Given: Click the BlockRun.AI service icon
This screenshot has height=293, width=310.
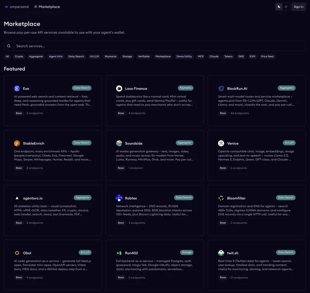Looking at the screenshot, I should [221, 88].
